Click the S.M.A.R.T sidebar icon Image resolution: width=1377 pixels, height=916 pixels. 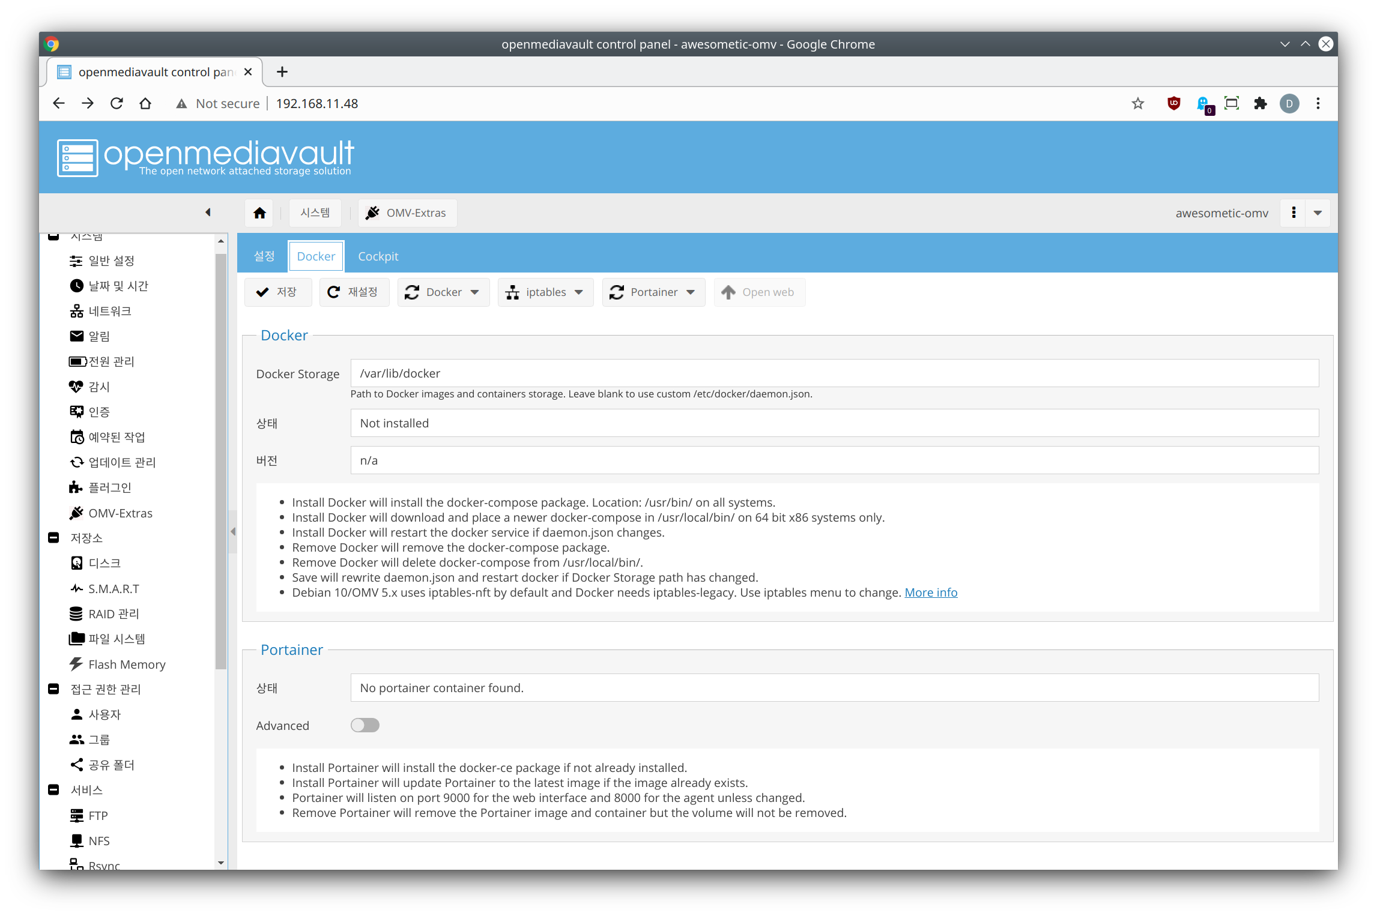coord(76,589)
